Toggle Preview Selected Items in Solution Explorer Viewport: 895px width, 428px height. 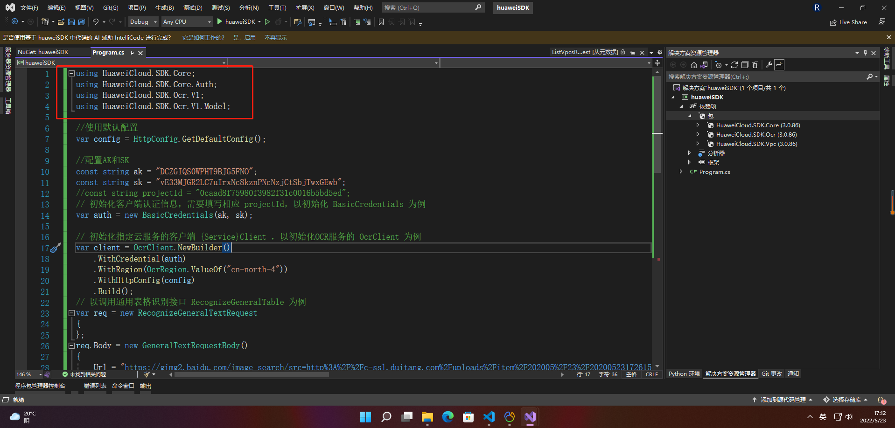pos(779,65)
